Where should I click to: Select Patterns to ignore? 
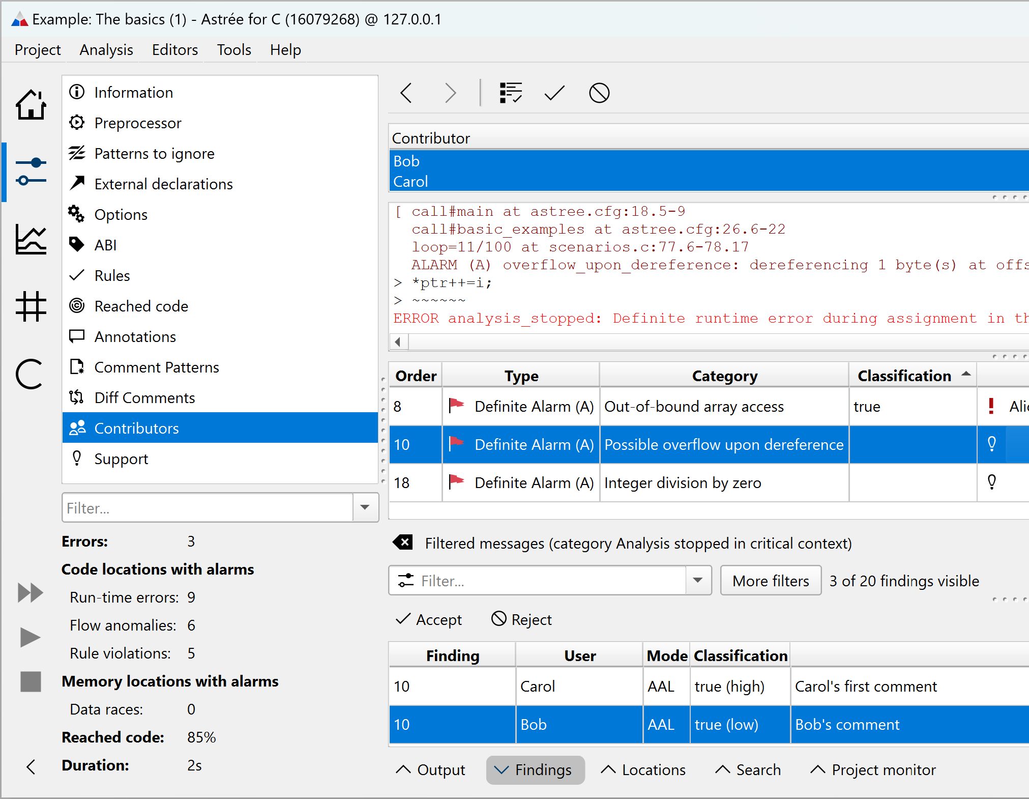(x=220, y=153)
